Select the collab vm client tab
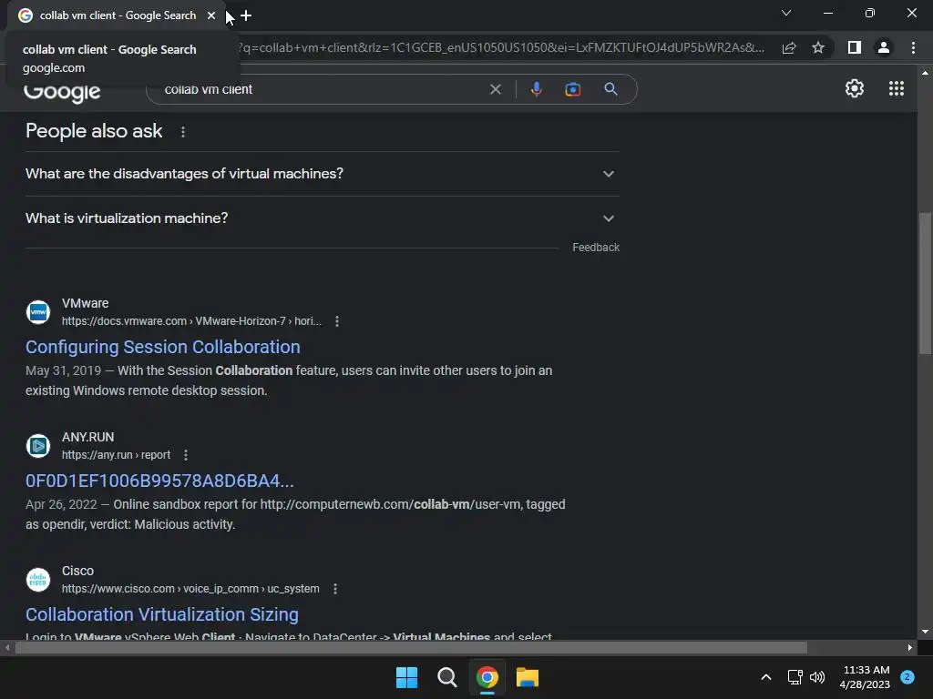Viewport: 933px width, 699px height. [x=118, y=15]
